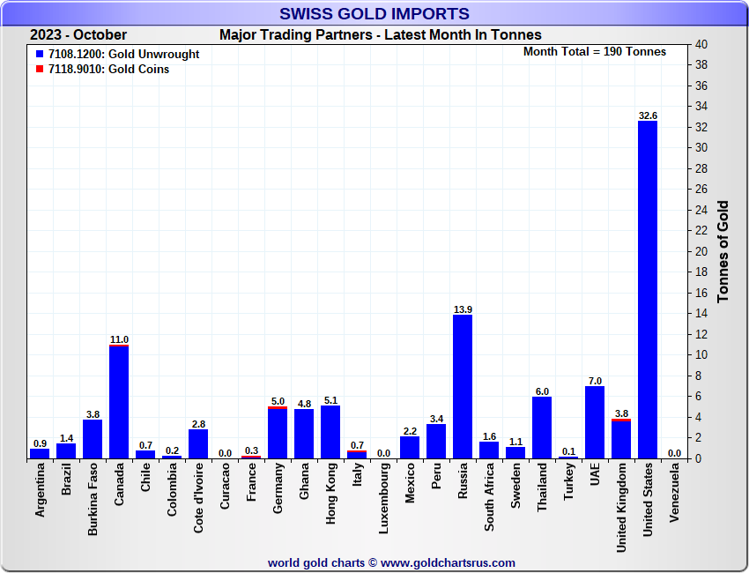Open the www.goldchartsrus.com footer link
Image resolution: width=749 pixels, height=573 pixels.
pos(448,562)
